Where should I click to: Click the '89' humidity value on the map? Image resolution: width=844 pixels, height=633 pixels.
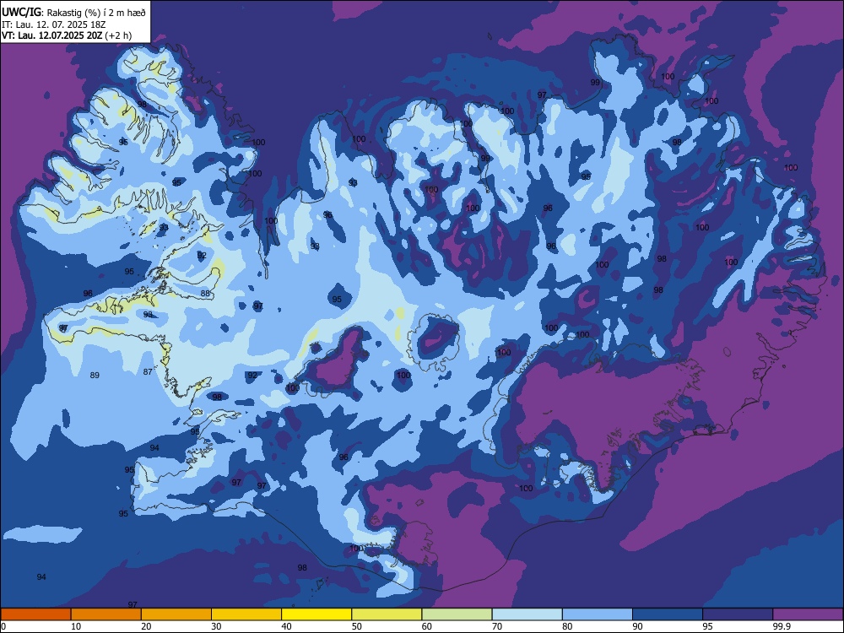(x=95, y=376)
